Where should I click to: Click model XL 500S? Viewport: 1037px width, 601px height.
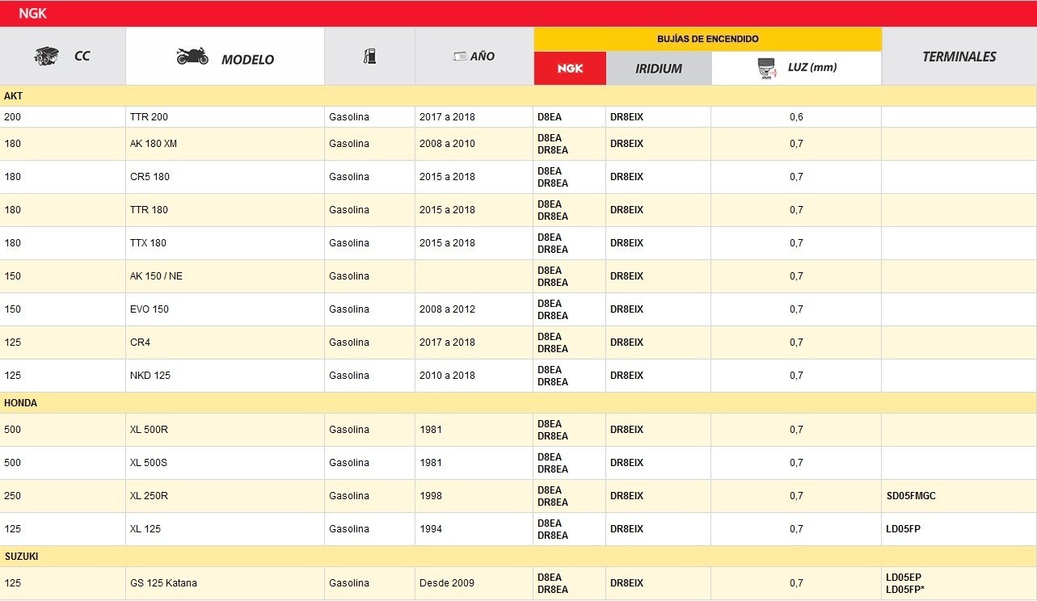(149, 463)
